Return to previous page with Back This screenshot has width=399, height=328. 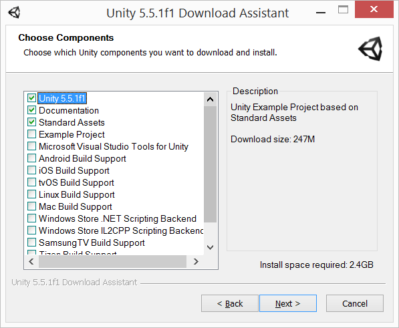(229, 303)
